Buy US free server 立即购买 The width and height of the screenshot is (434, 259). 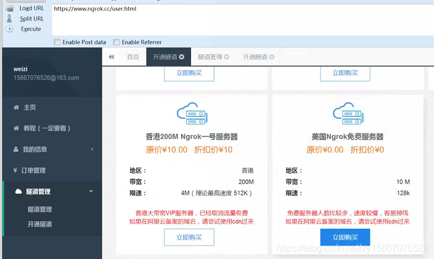345,237
